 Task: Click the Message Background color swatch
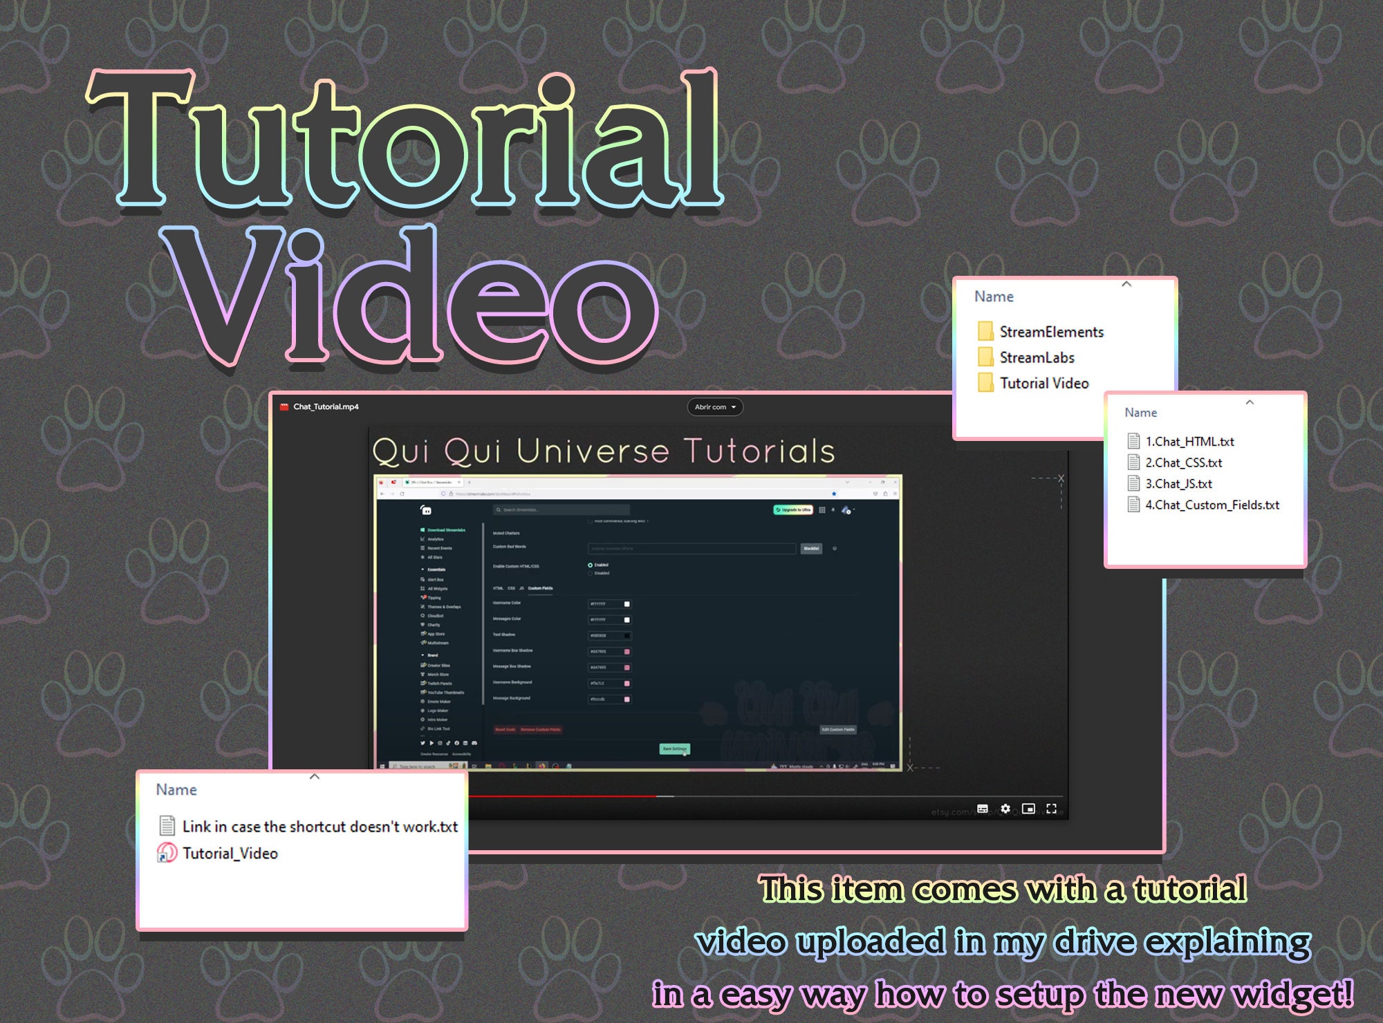click(627, 700)
